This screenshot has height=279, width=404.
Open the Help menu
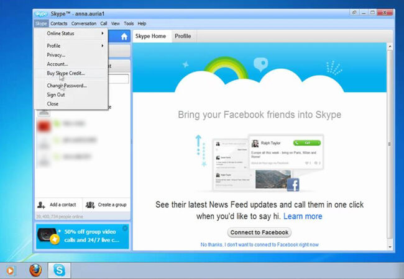point(142,24)
